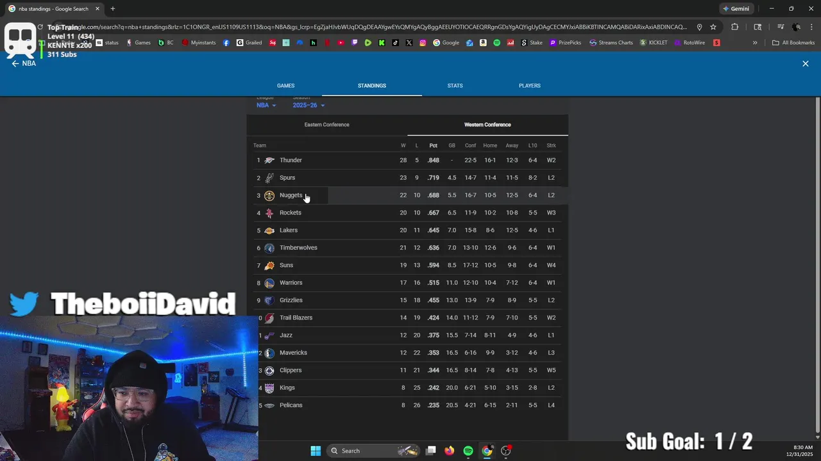
Task: Open the Season 2025-26 dropdown
Action: pos(309,105)
